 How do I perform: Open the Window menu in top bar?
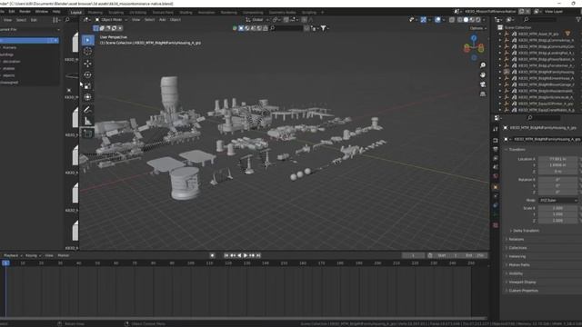[x=42, y=12]
